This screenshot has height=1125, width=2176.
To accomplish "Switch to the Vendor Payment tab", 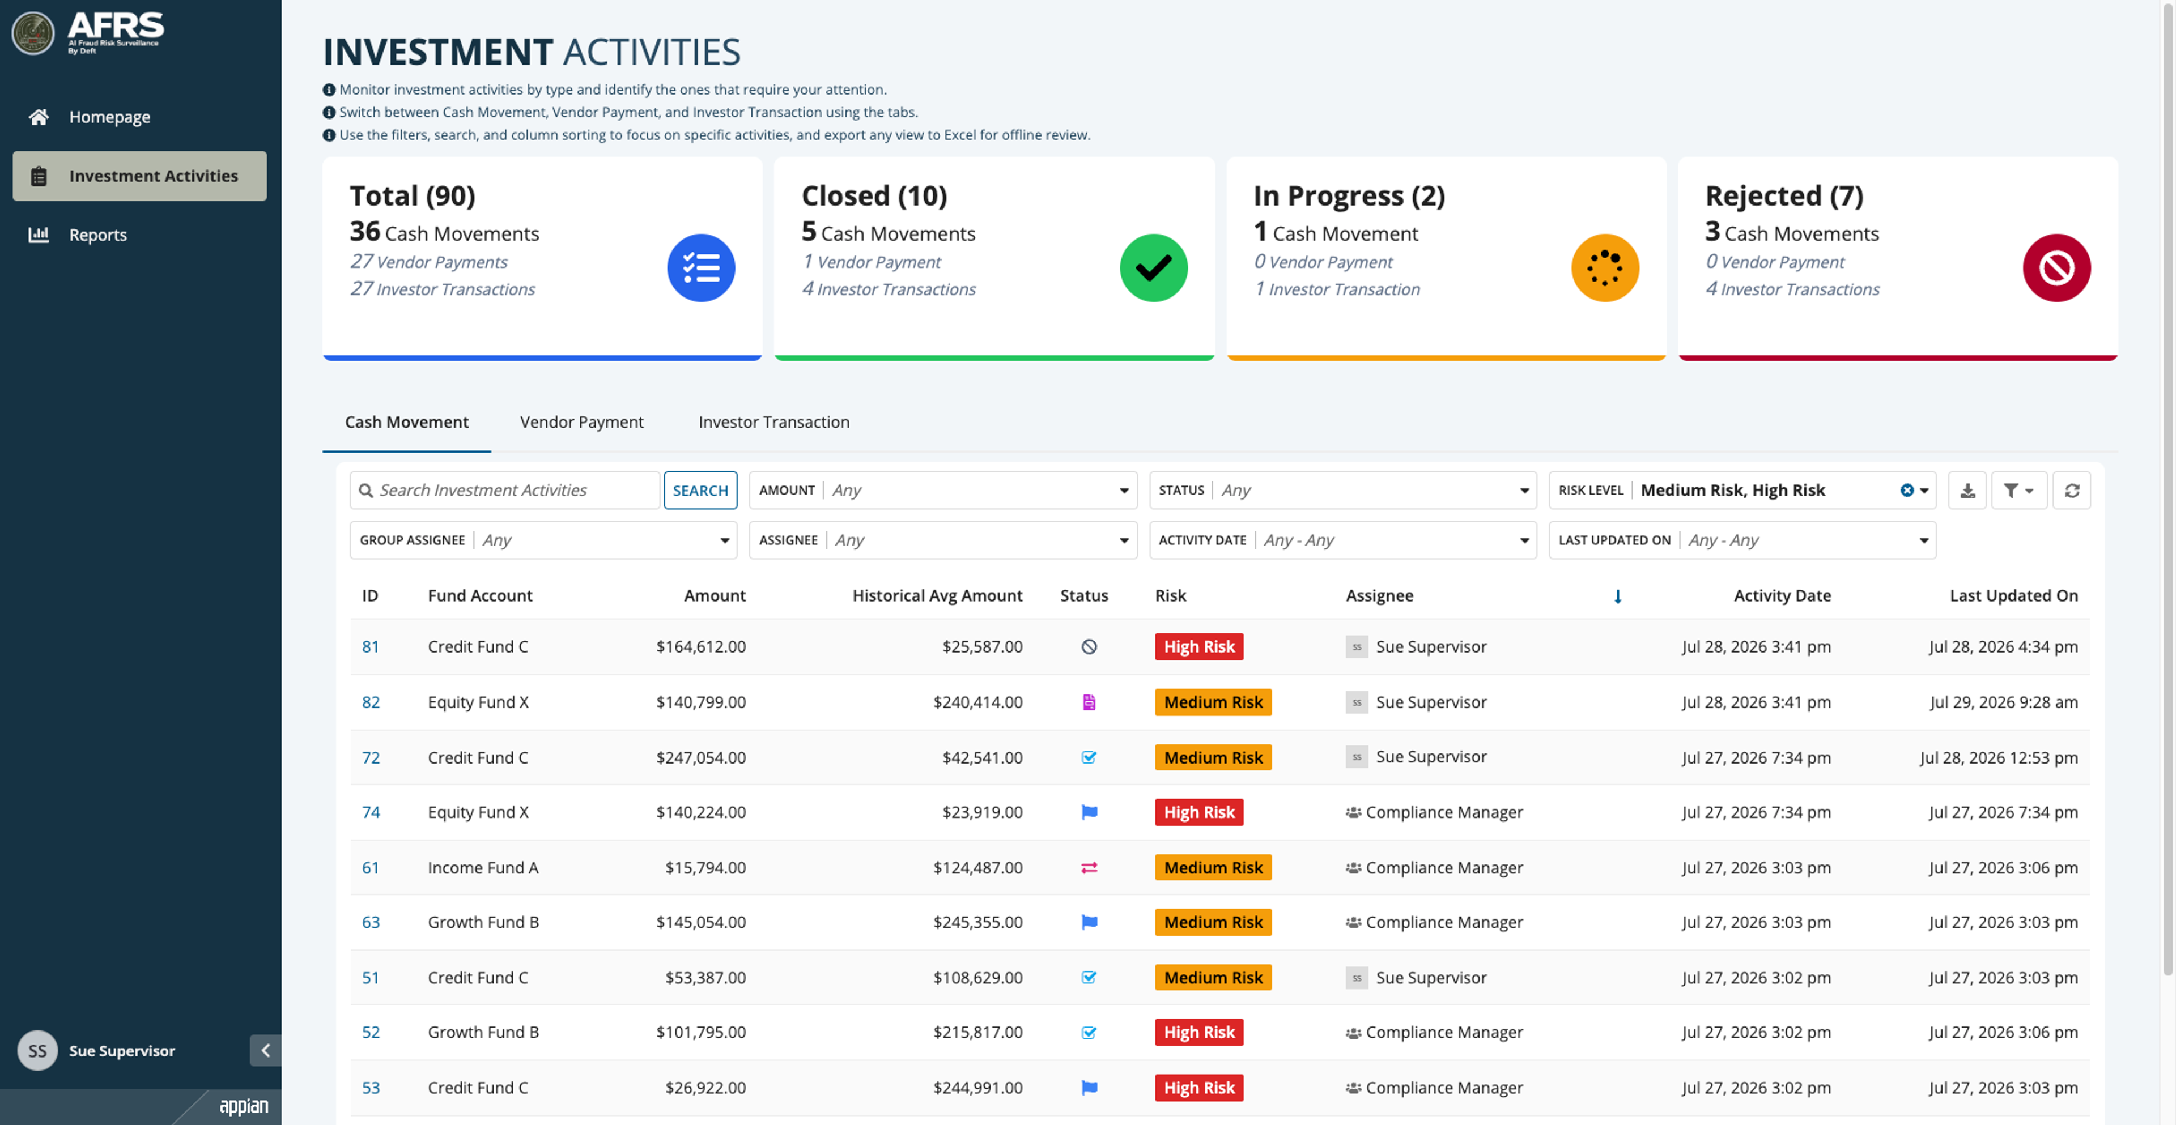I will click(581, 422).
